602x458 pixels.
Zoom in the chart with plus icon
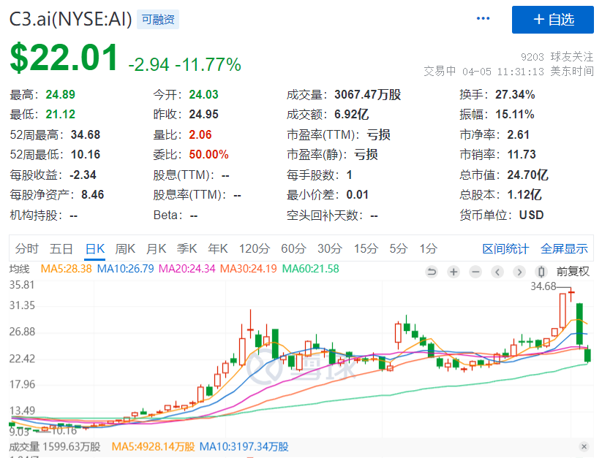pos(454,272)
